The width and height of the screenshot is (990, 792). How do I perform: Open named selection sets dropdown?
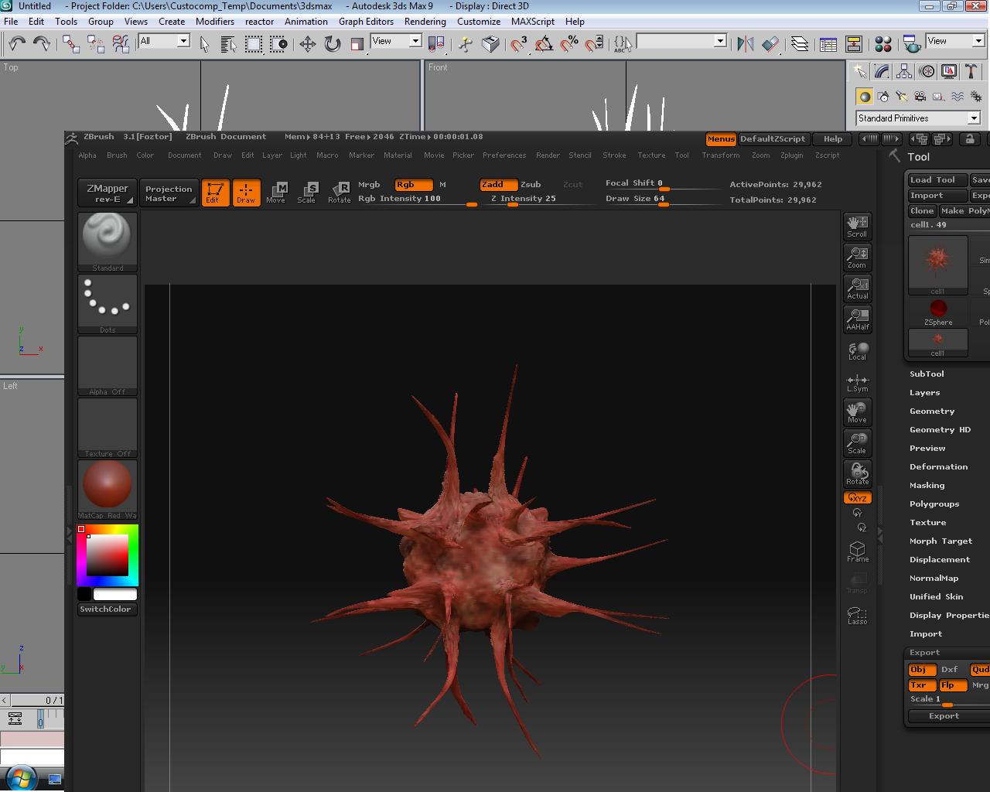click(x=681, y=41)
